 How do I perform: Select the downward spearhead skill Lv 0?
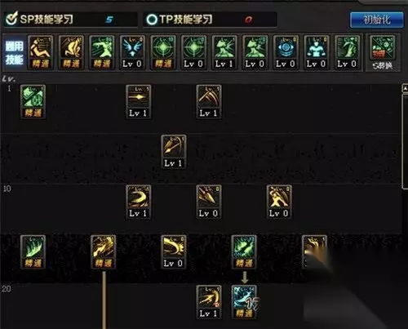209,202
